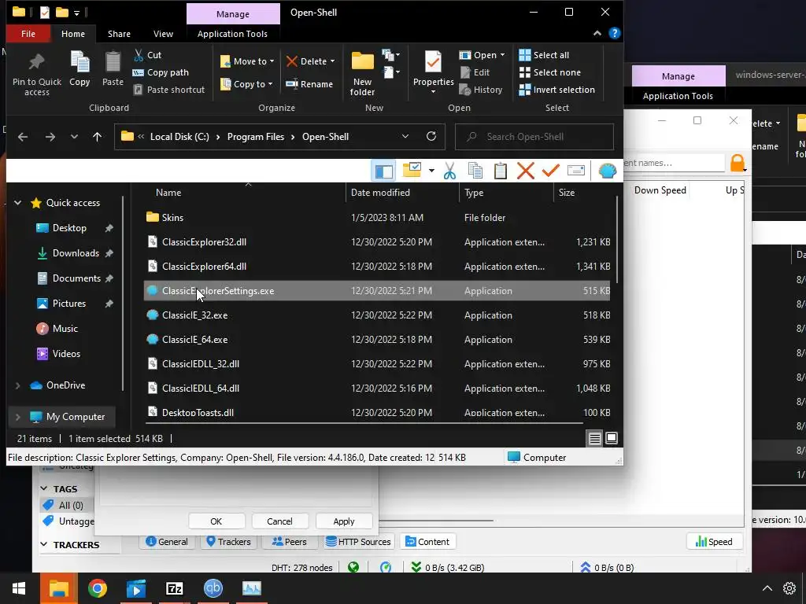Click the Rename ribbon button
Screen dimensions: 806x604
point(309,84)
